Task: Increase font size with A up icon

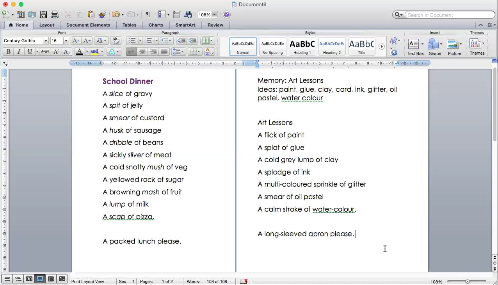Action: click(x=76, y=41)
